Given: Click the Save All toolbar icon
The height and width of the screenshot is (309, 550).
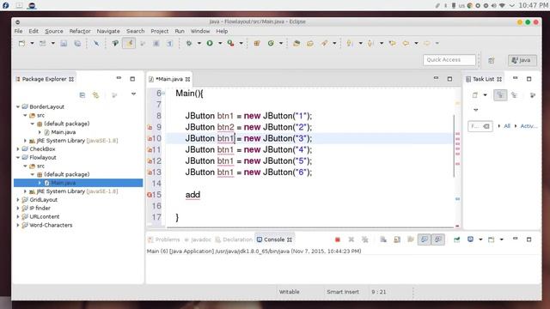Looking at the screenshot, I should pyautogui.click(x=77, y=44).
